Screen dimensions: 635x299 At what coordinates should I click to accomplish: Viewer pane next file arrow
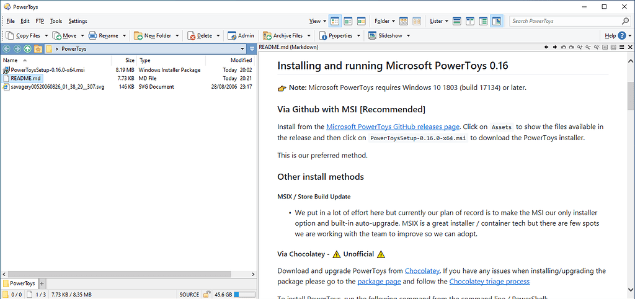[555, 47]
